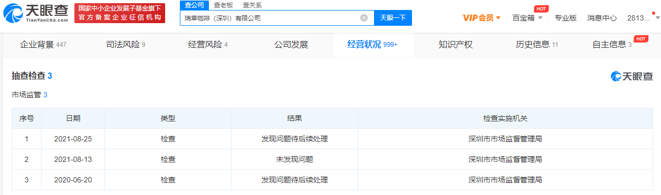Switch to the 经营状况 tab
Screen dimensions: 661x195
click(372, 45)
